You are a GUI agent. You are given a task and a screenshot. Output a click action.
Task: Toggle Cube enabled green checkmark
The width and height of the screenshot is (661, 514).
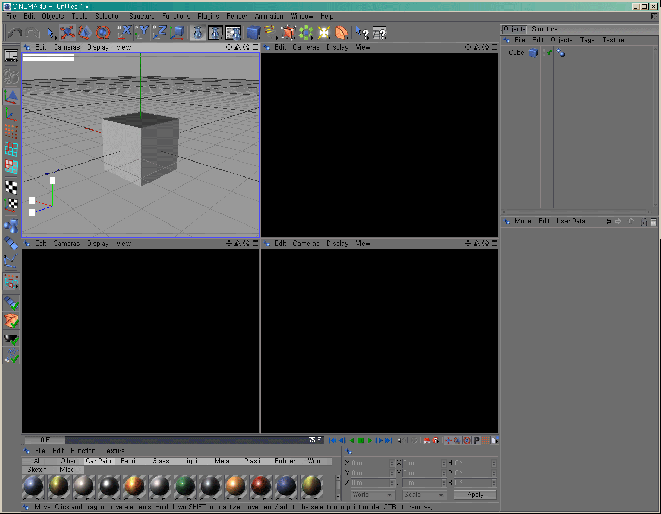click(x=550, y=53)
